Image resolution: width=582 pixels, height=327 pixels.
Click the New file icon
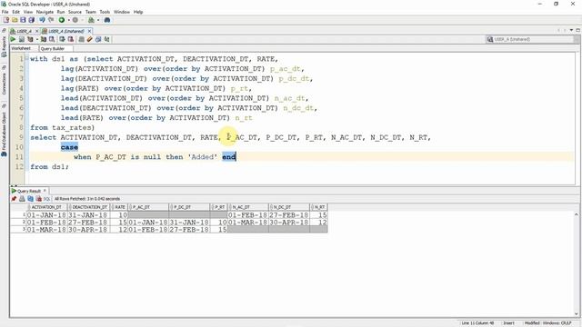tap(6, 20)
